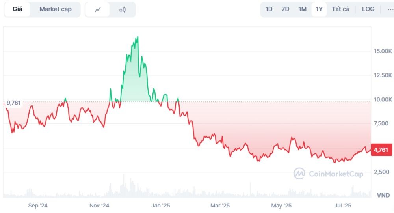Click the 15.00K price axis label

pyautogui.click(x=383, y=51)
